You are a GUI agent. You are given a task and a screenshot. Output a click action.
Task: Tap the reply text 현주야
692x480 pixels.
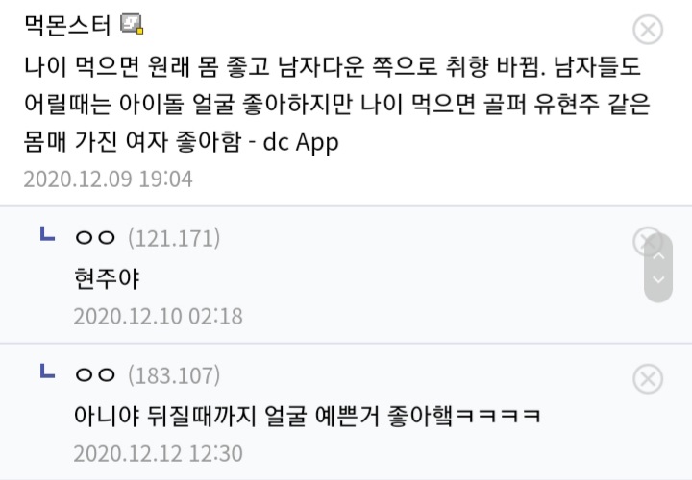coord(107,279)
